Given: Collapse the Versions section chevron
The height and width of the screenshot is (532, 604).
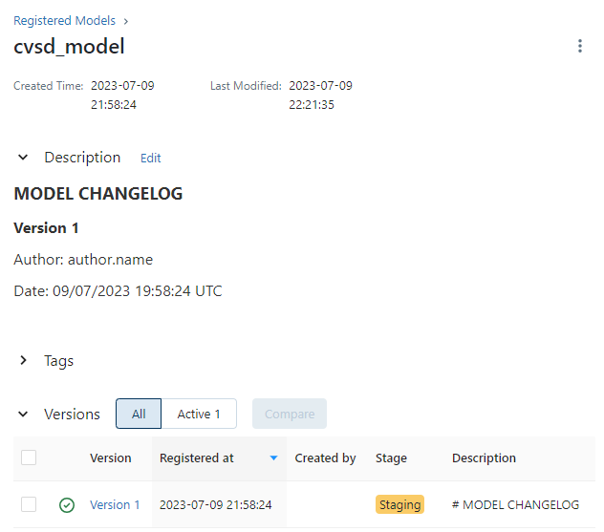Looking at the screenshot, I should tap(23, 415).
